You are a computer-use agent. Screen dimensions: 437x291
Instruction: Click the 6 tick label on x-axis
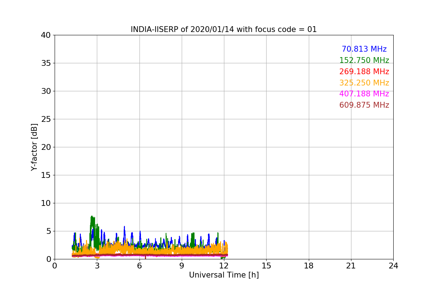tap(139, 266)
